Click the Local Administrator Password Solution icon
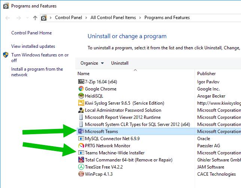Image resolution: width=241 pixels, height=188 pixels. tap(81, 110)
